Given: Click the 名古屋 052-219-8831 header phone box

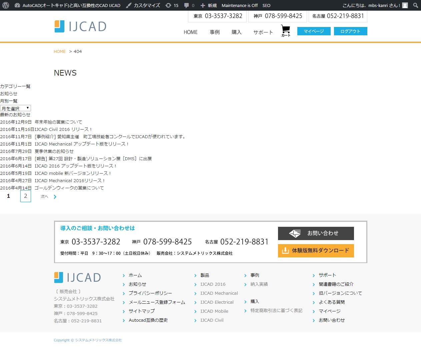Looking at the screenshot, I should point(338,16).
